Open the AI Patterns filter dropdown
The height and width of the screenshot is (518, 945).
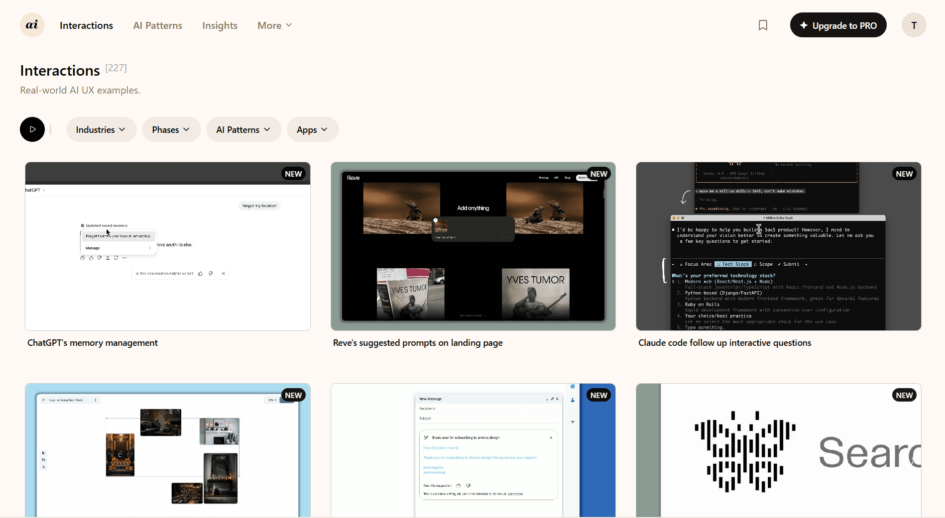tap(243, 129)
